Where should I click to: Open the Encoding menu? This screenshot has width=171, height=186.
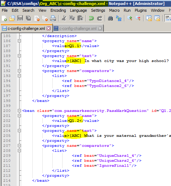(58, 10)
